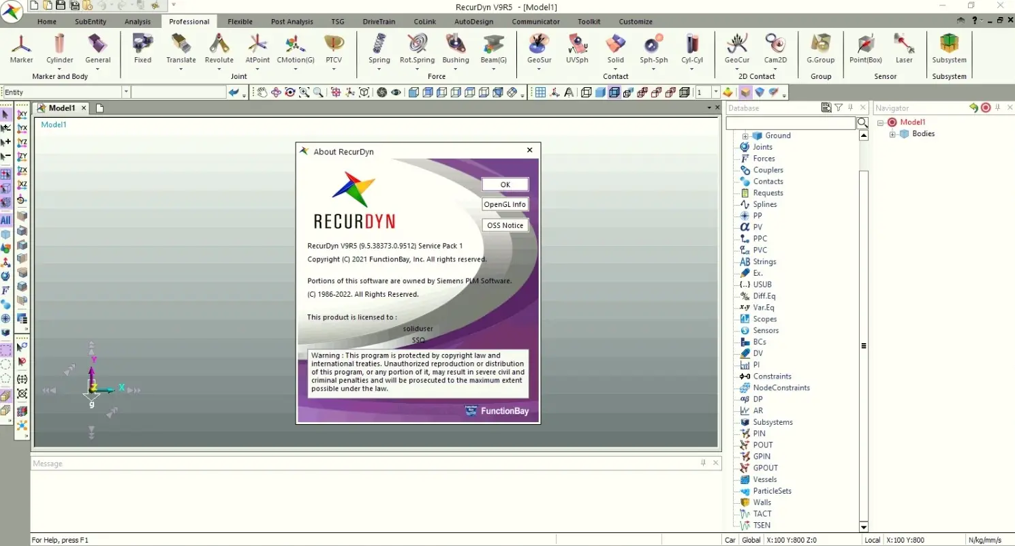Select Contacts in the Database tree
This screenshot has width=1015, height=546.
[768, 182]
